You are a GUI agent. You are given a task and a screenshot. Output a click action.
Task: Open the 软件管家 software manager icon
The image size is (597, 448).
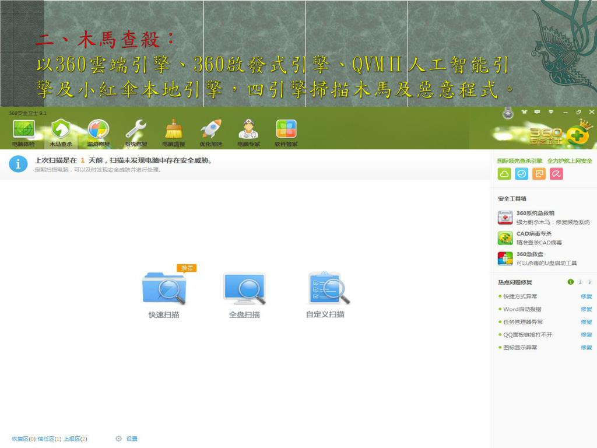click(x=286, y=129)
